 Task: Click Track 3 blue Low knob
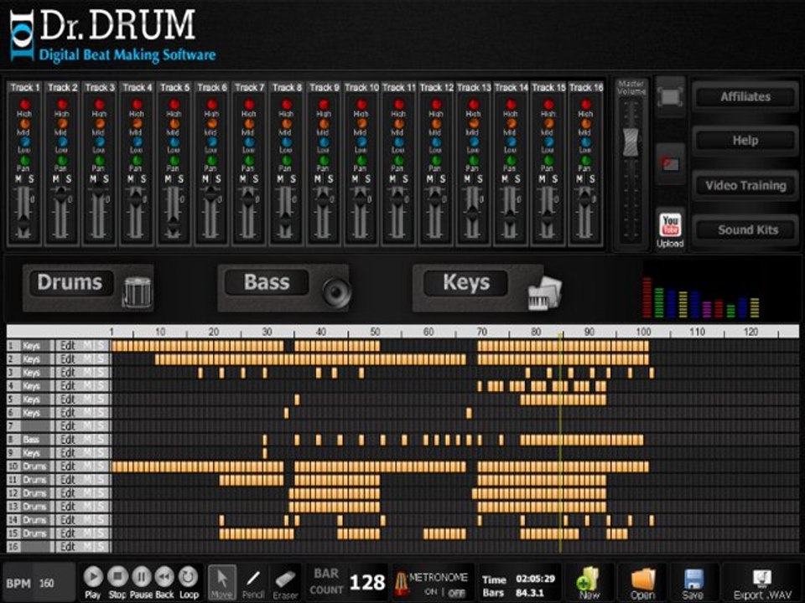coord(99,142)
